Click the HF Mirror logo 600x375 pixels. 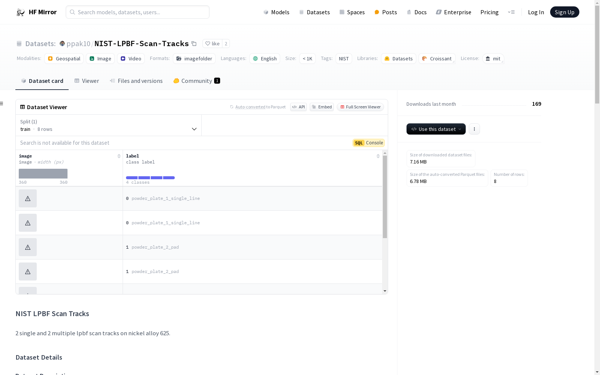(36, 12)
